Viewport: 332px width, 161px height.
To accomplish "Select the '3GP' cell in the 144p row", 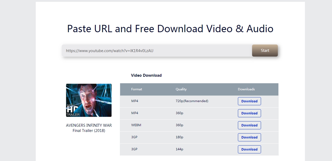I will (134, 149).
